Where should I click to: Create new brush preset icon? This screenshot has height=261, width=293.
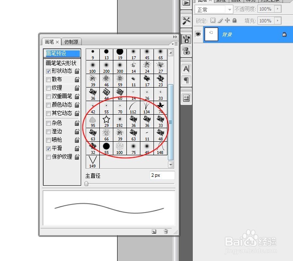click(154, 232)
